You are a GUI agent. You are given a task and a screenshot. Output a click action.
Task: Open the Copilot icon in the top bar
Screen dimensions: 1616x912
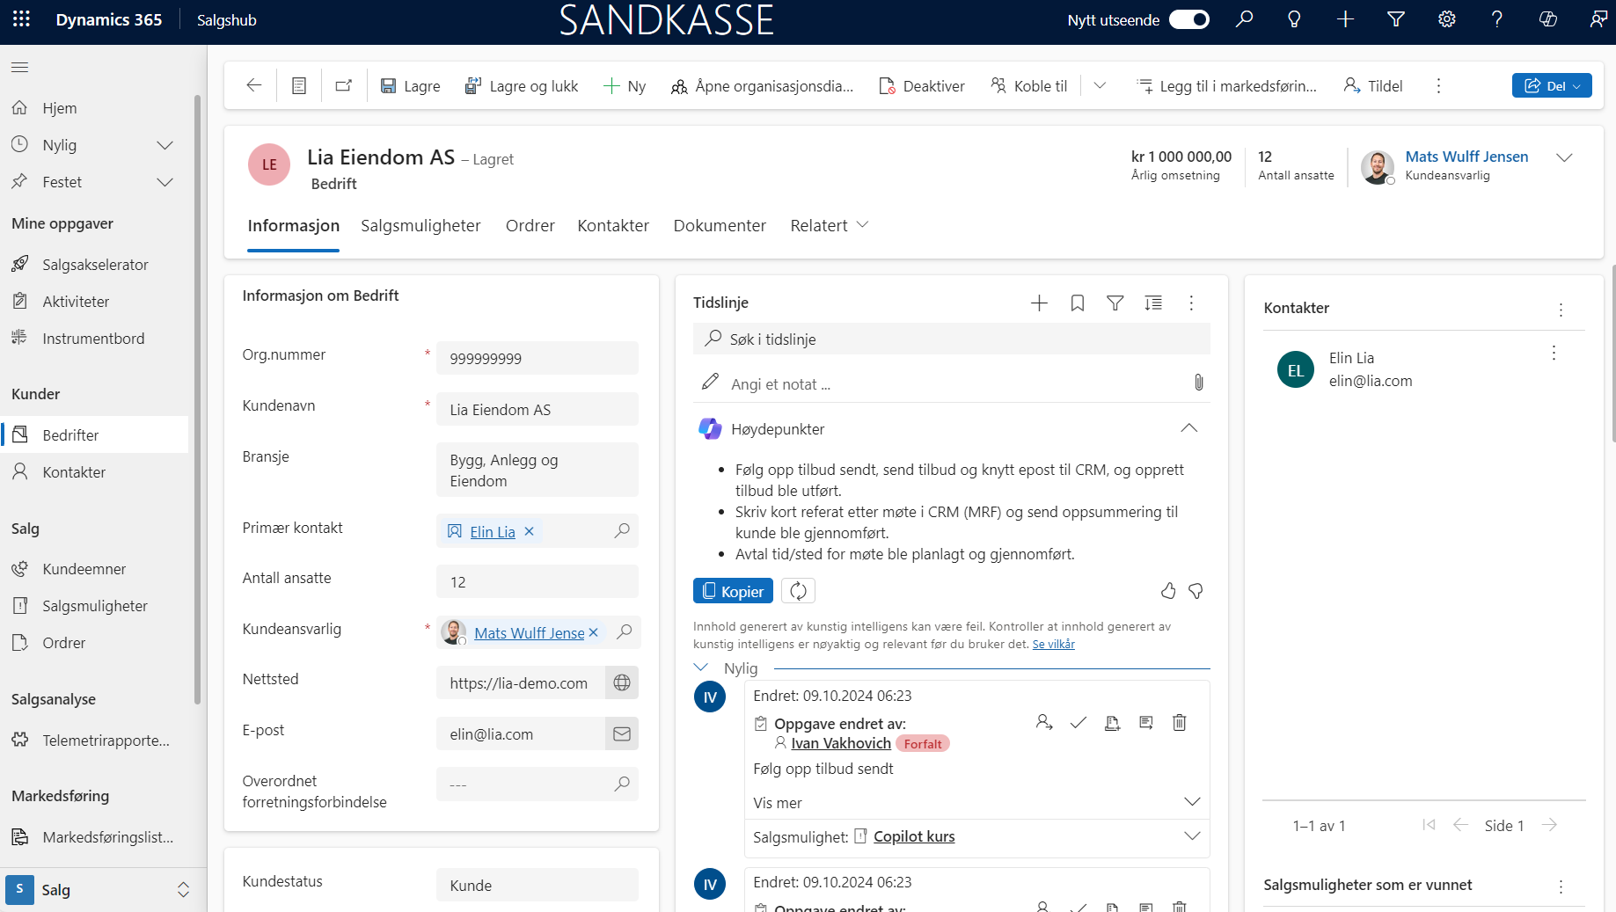click(1548, 19)
